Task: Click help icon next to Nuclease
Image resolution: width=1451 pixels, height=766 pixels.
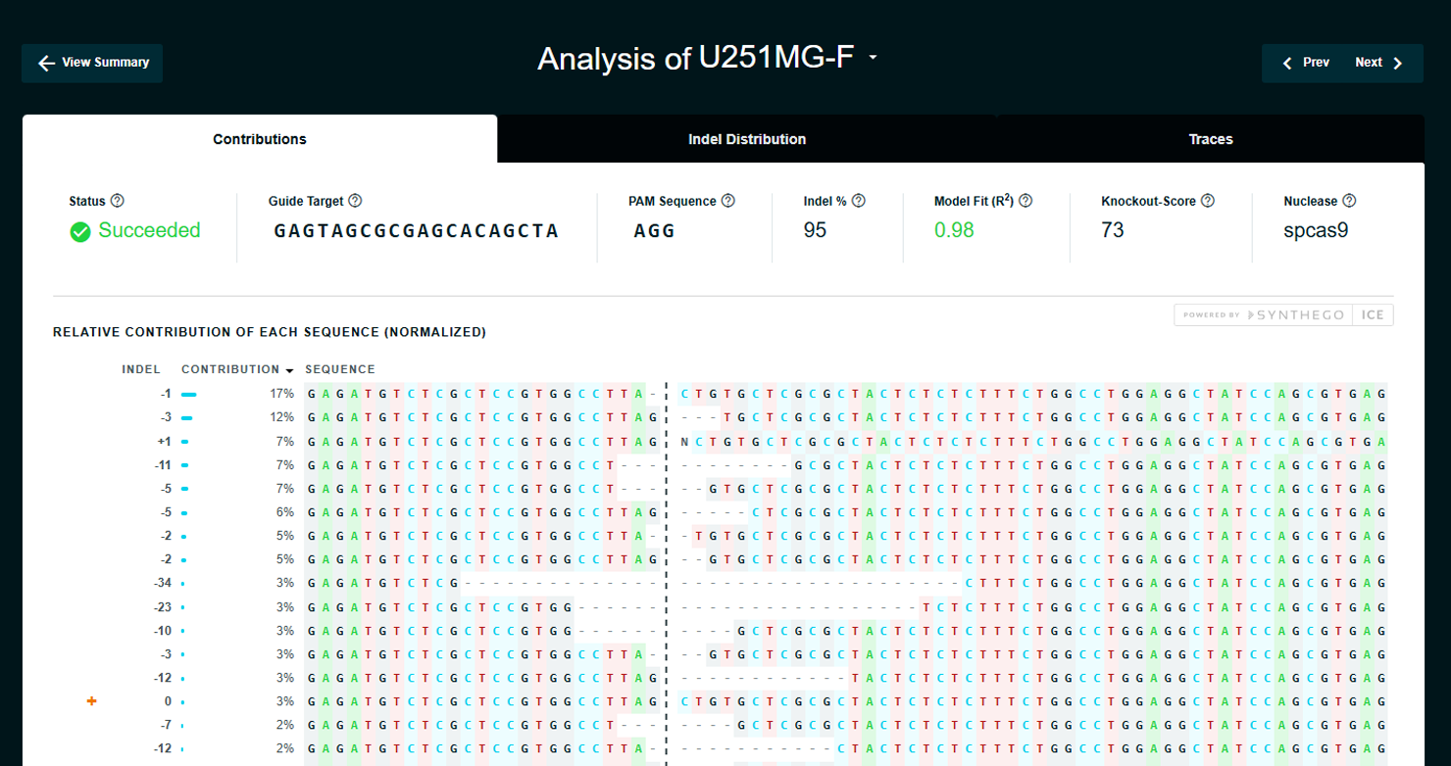Action: [1349, 201]
